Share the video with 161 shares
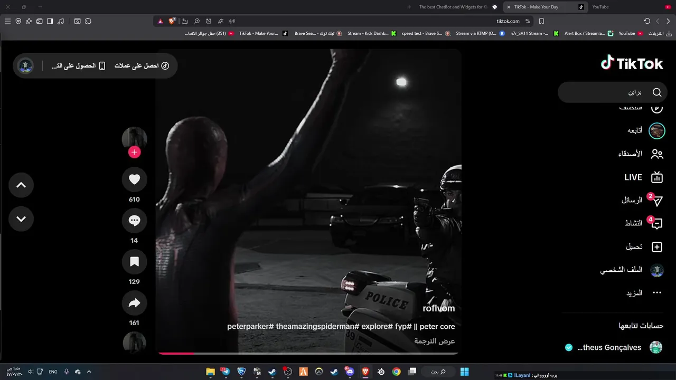The image size is (676, 380). coord(134,303)
